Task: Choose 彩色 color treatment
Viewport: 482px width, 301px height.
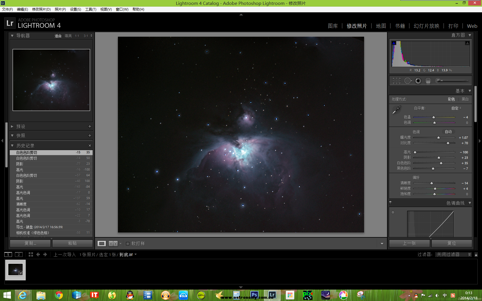Action: (x=451, y=99)
